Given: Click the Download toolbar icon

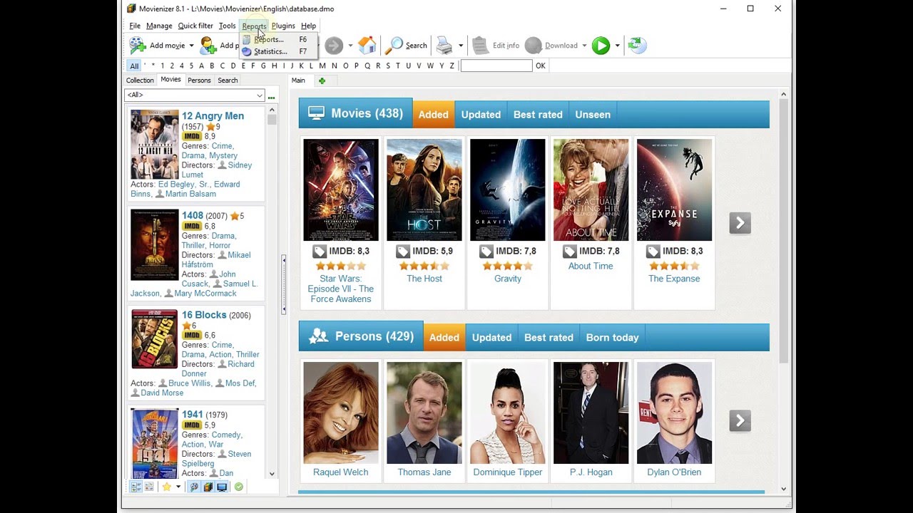Looking at the screenshot, I should (x=533, y=46).
